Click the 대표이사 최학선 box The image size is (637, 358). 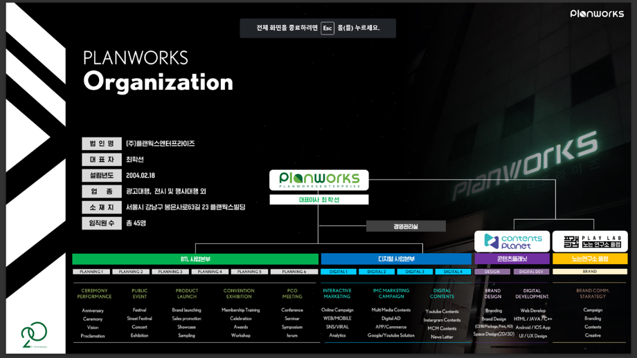(x=318, y=200)
